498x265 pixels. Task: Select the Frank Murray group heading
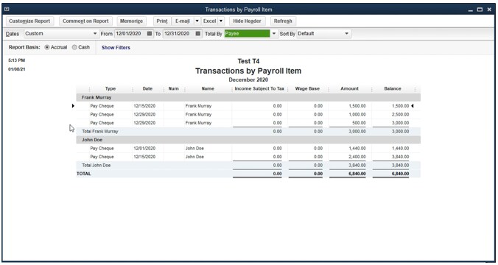pyautogui.click(x=97, y=97)
